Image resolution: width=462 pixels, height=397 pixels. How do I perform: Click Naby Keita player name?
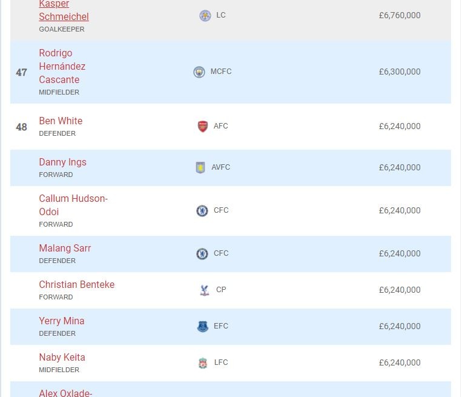pyautogui.click(x=62, y=357)
